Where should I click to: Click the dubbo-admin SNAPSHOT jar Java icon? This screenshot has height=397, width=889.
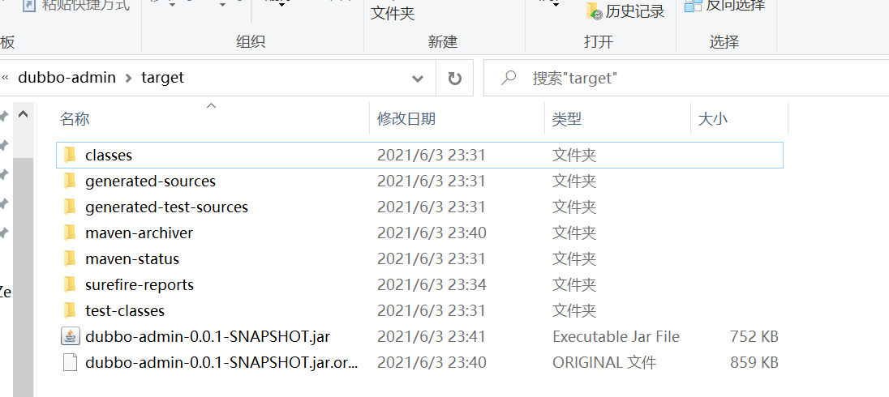coord(70,336)
